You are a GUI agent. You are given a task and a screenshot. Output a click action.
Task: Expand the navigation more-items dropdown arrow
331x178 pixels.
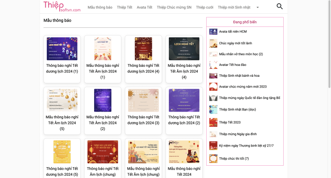click(x=258, y=8)
